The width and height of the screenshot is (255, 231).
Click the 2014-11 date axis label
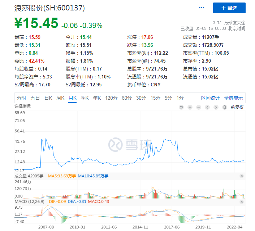(141, 227)
